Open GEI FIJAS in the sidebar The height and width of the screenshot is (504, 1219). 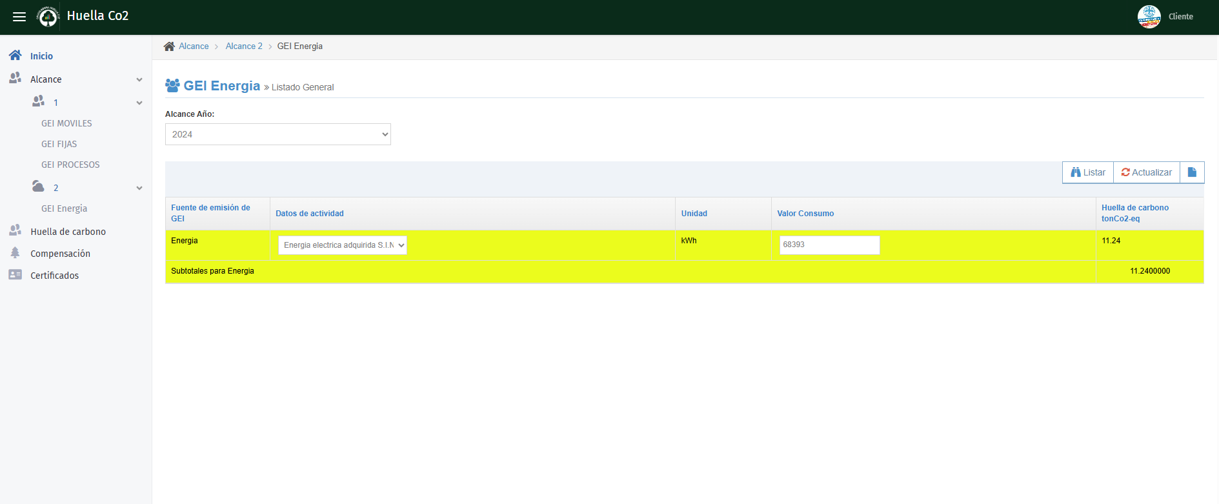coord(59,144)
